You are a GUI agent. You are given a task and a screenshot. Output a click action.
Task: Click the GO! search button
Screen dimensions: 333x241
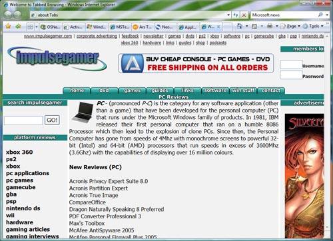point(52,120)
